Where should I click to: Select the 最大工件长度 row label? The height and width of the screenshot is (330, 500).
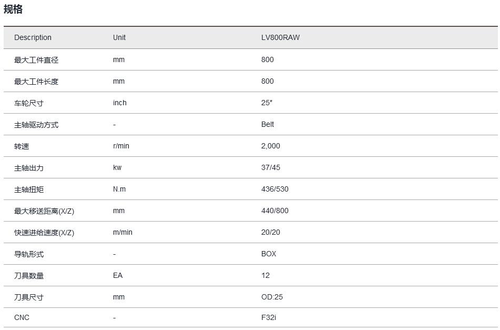click(36, 82)
